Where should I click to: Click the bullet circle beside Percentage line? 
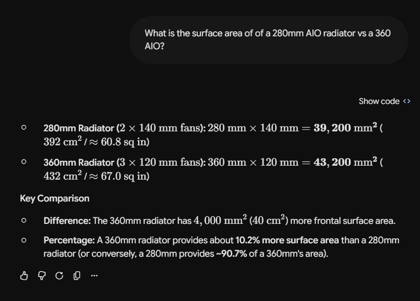[x=23, y=240]
